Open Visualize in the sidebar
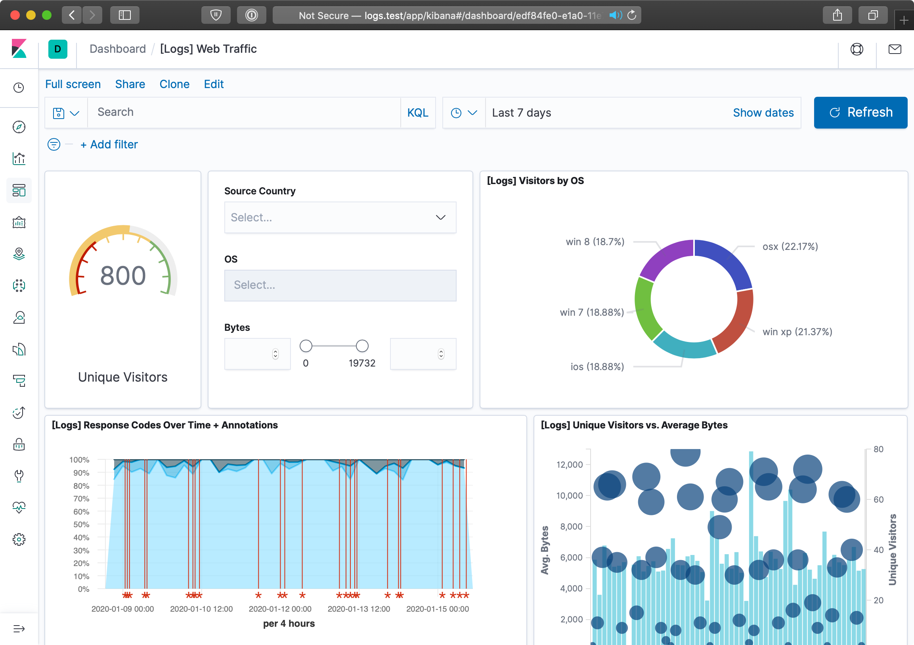Viewport: 914px width, 645px height. tap(19, 159)
